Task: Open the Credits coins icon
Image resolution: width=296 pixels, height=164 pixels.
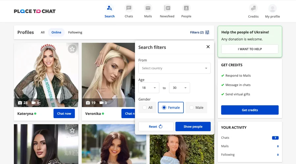Action: click(253, 8)
